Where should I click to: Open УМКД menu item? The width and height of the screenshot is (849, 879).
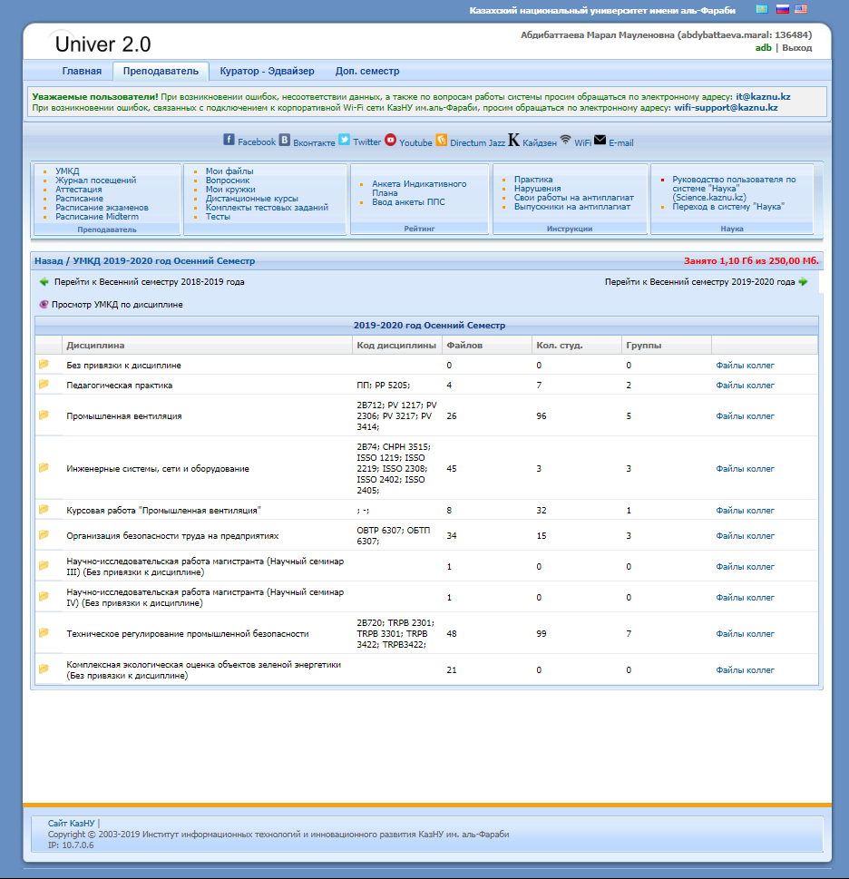tap(67, 171)
